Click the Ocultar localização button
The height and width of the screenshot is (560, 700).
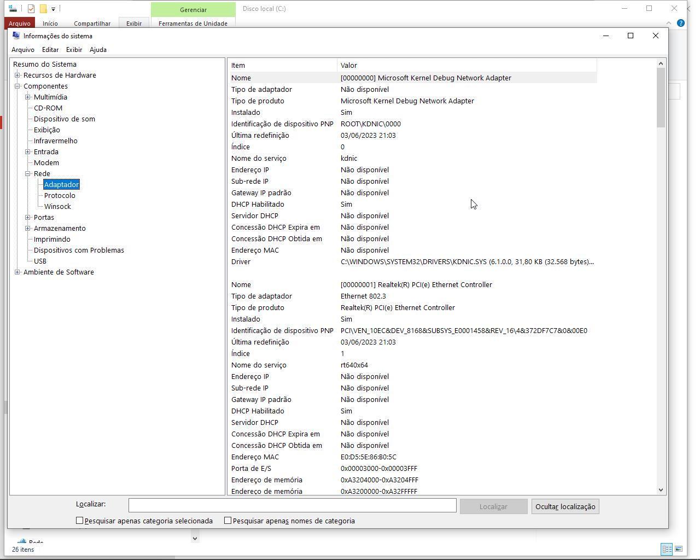(x=565, y=506)
